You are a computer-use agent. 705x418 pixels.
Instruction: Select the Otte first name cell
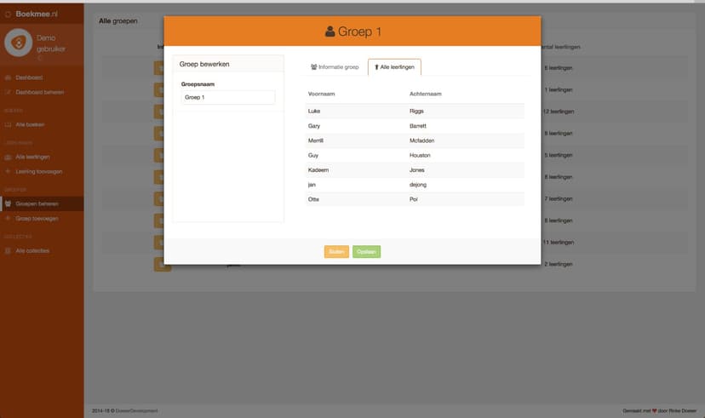(313, 199)
